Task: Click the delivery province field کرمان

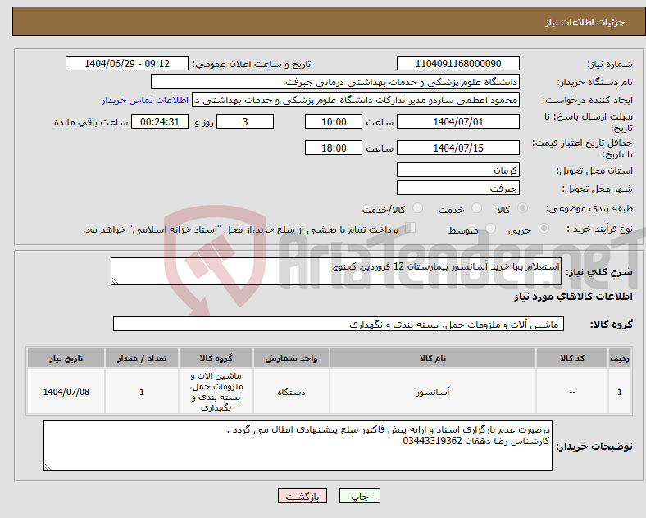Action: pyautogui.click(x=457, y=170)
